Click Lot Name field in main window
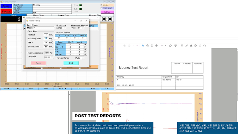The image size is (238, 134). click(x=52, y=7)
